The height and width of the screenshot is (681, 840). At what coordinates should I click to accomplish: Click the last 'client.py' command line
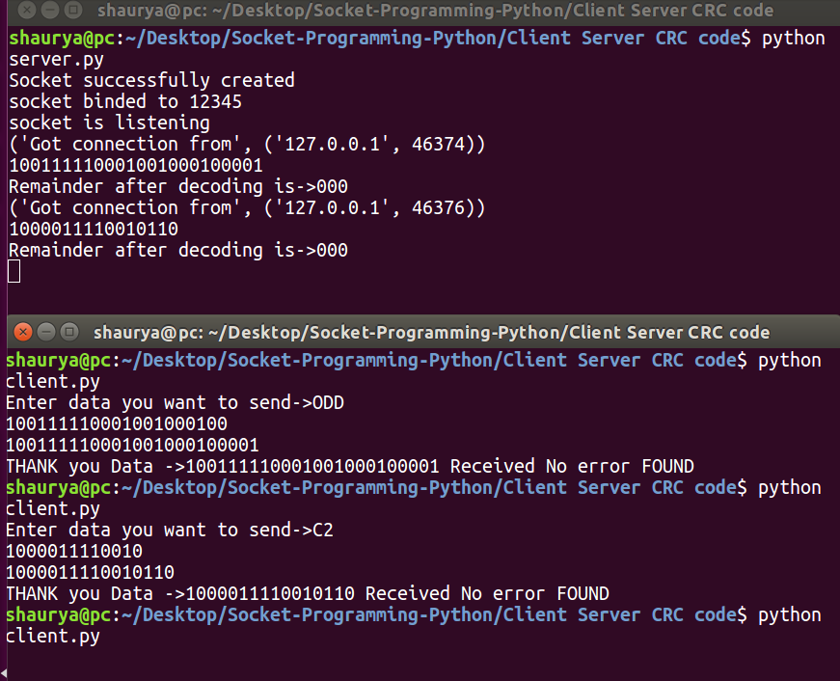53,636
